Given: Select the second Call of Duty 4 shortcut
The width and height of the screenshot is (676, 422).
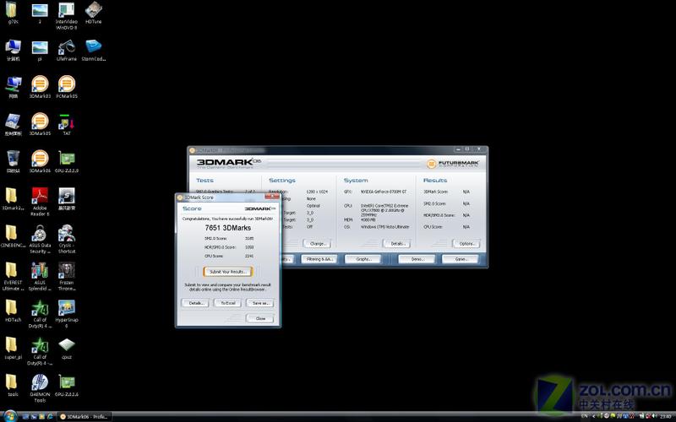Looking at the screenshot, I should click(40, 351).
